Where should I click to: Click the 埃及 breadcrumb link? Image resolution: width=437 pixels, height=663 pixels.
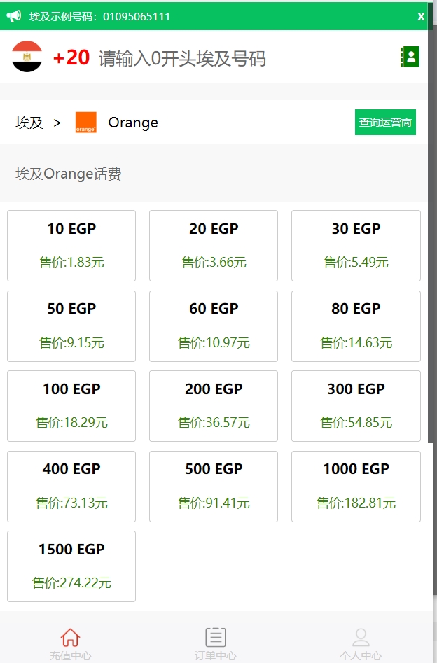29,123
